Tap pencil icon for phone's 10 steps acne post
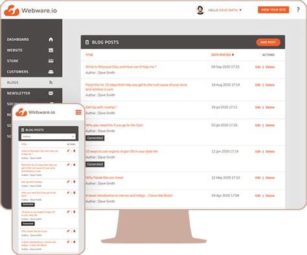307x255 pixels. pyautogui.click(x=68, y=164)
